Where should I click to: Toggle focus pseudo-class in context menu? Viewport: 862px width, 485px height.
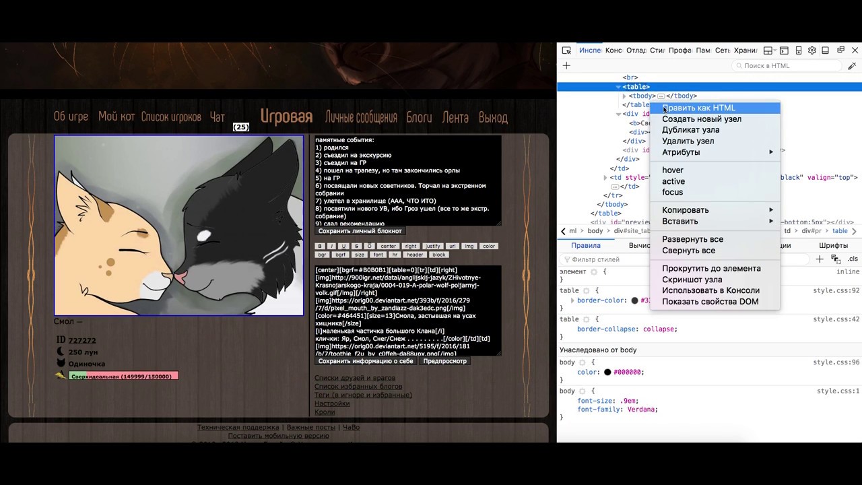673,192
